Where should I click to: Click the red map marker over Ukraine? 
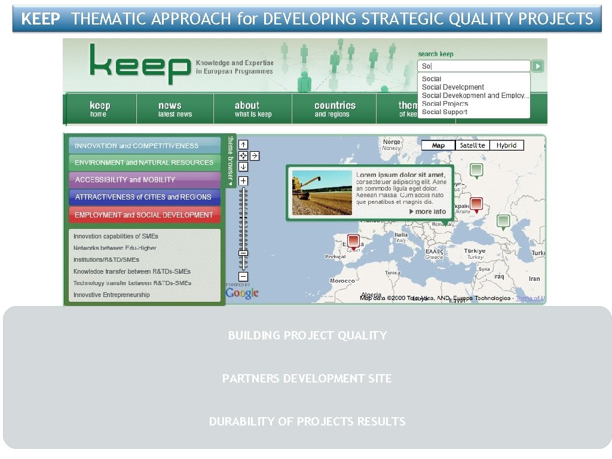coord(476,205)
